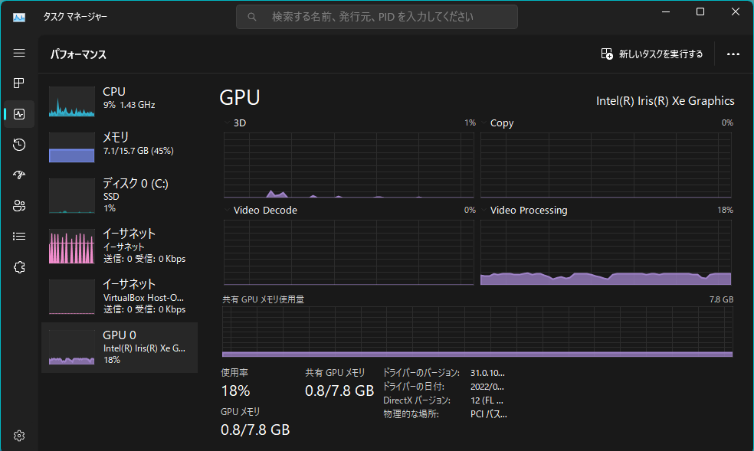Click the 7.8 GB graph maximum label
The width and height of the screenshot is (754, 451).
(721, 299)
